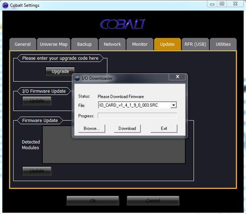Click the Cobalt Settings window icon
The height and width of the screenshot is (214, 246).
pos(5,5)
